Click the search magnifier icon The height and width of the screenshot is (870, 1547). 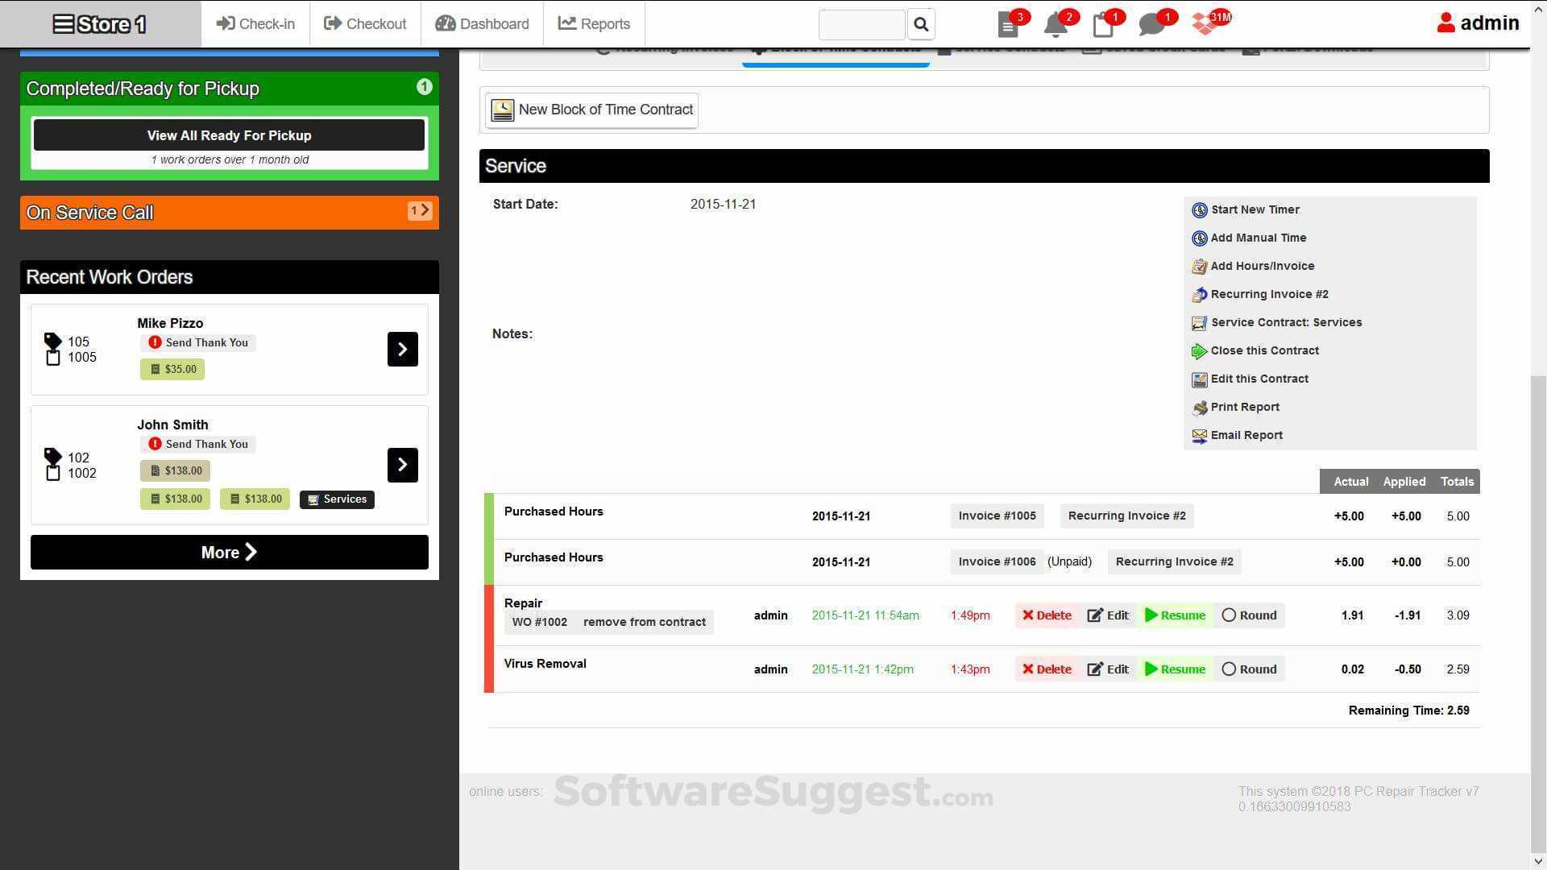point(921,24)
